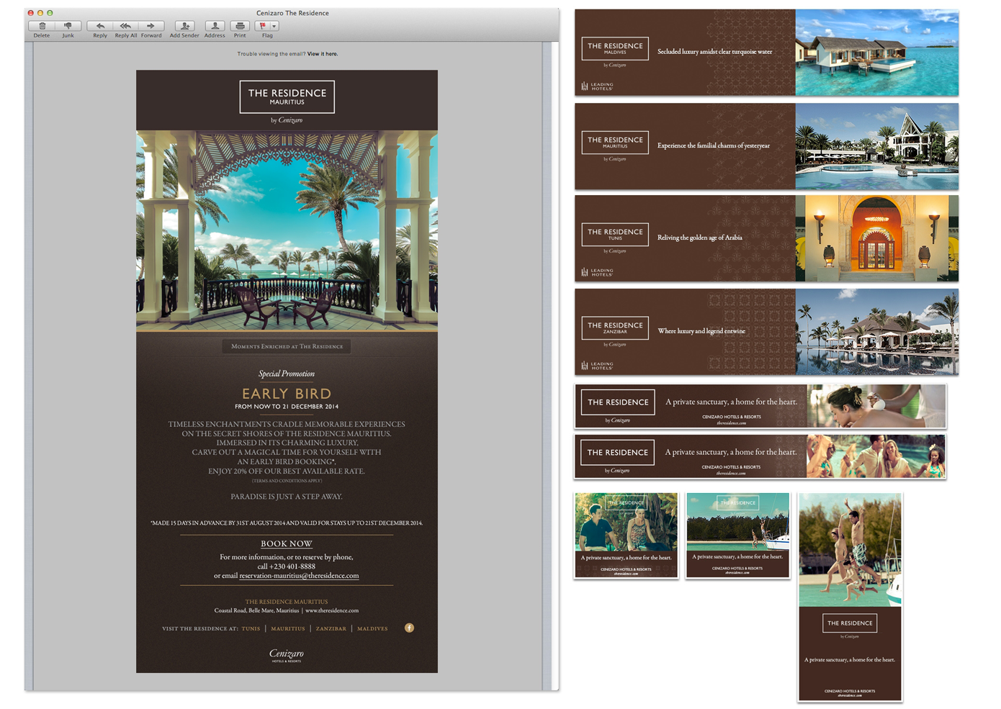Viewport: 1001px width, 709px height.
Task: Open the Flag color dropdown arrow
Action: pos(274,26)
